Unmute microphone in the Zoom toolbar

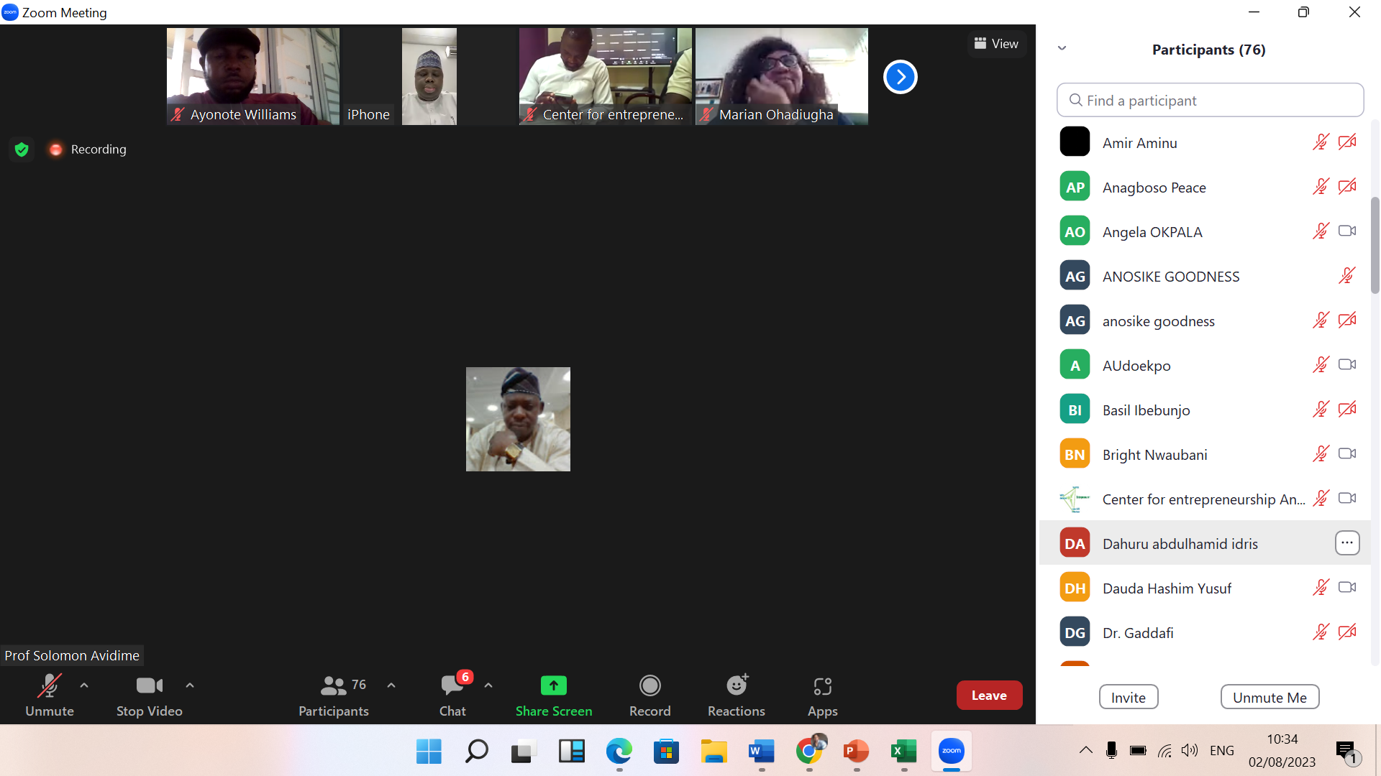point(49,695)
